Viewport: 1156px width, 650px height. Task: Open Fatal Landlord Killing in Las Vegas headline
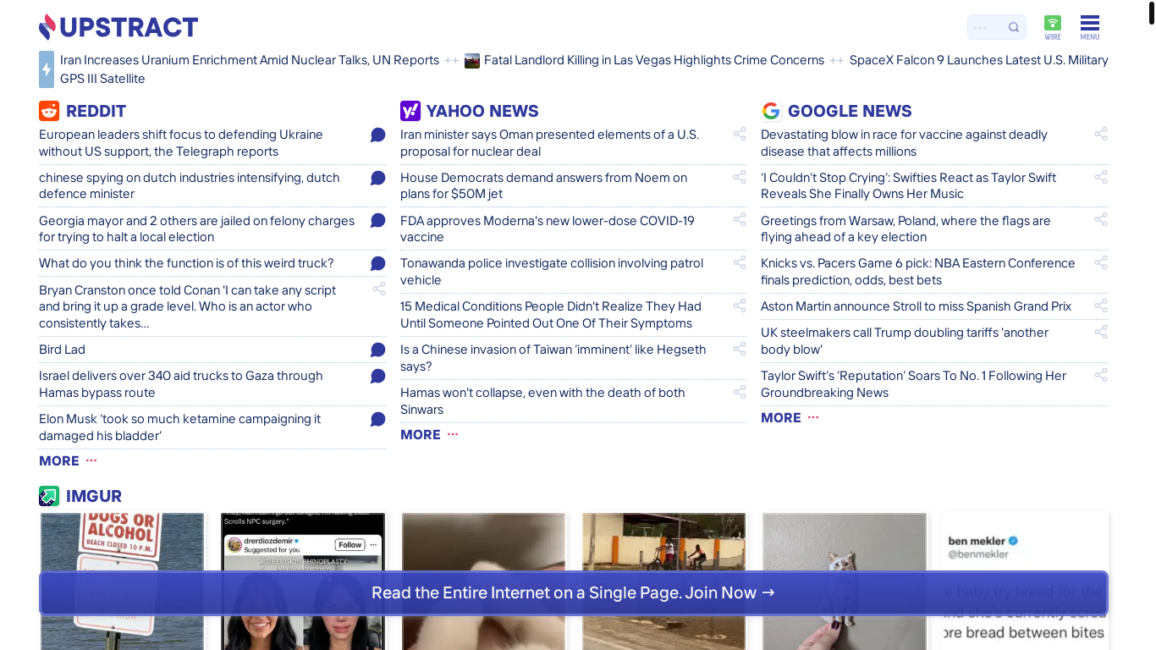(x=654, y=60)
